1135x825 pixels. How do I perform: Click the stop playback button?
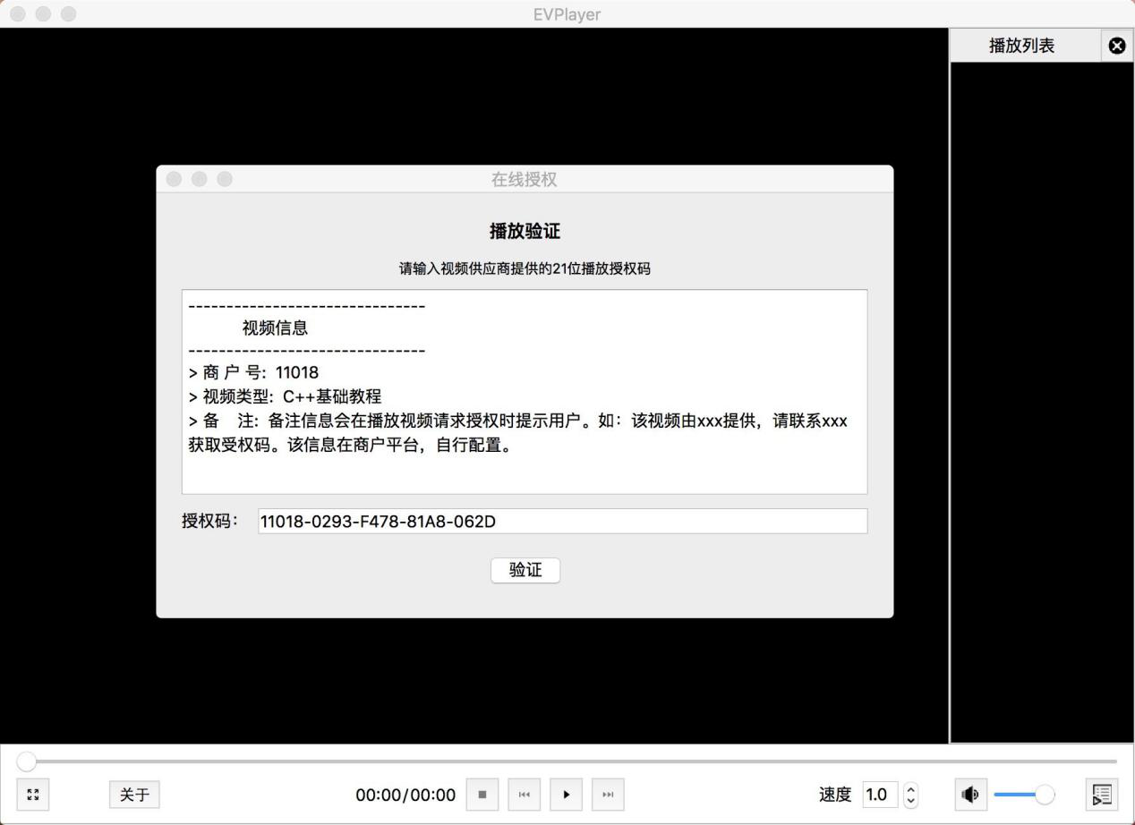point(482,794)
